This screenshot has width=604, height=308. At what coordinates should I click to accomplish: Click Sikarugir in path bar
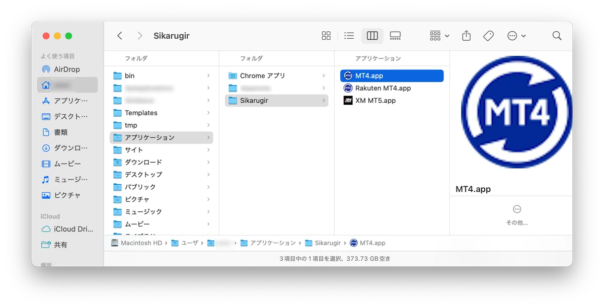pyautogui.click(x=323, y=243)
